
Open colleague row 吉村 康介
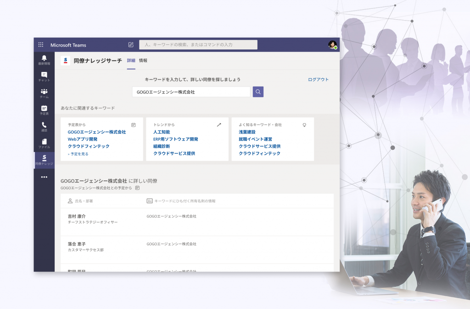pyautogui.click(x=197, y=222)
